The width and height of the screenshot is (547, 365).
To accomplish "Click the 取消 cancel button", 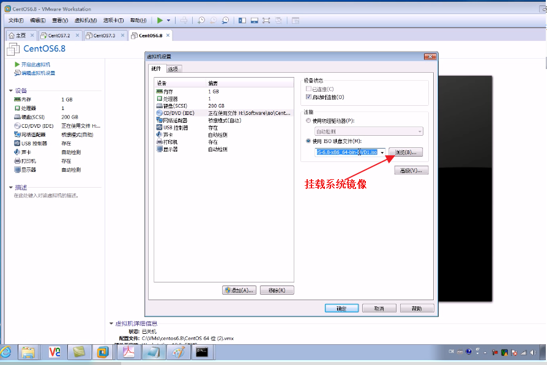I will [x=379, y=309].
